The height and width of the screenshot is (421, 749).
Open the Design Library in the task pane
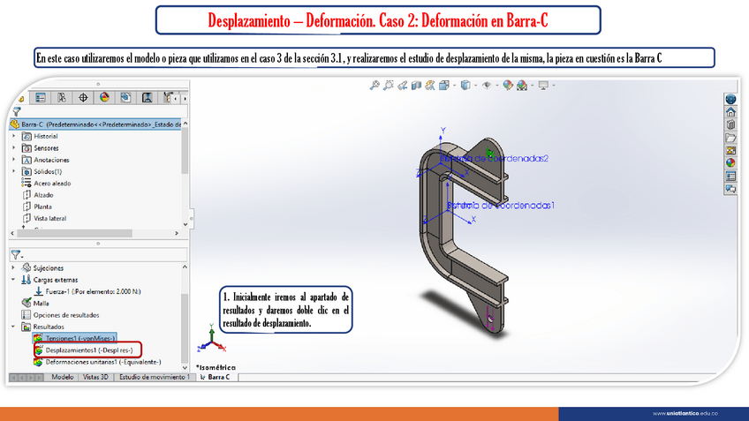(730, 124)
